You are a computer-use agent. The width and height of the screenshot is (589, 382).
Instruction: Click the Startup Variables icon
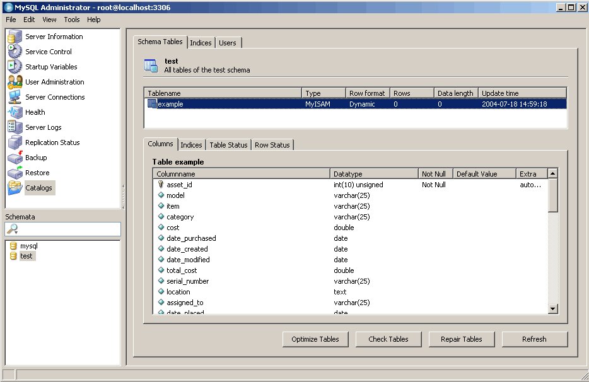point(15,66)
